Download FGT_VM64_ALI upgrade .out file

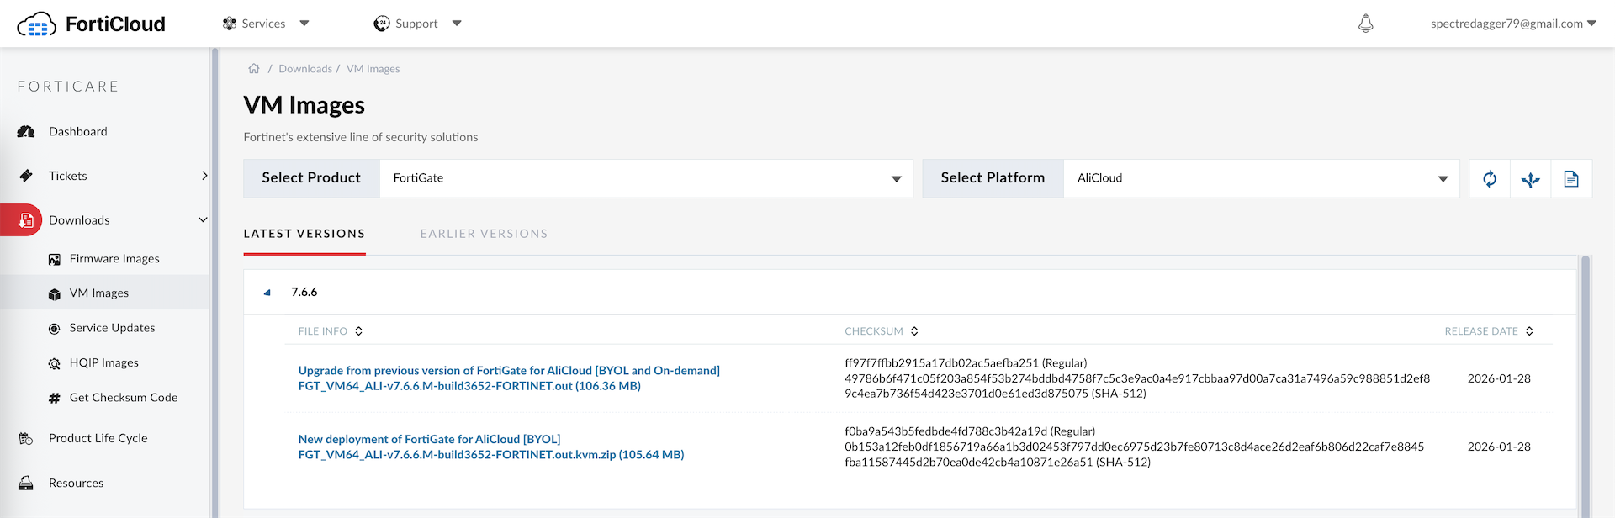(x=469, y=386)
